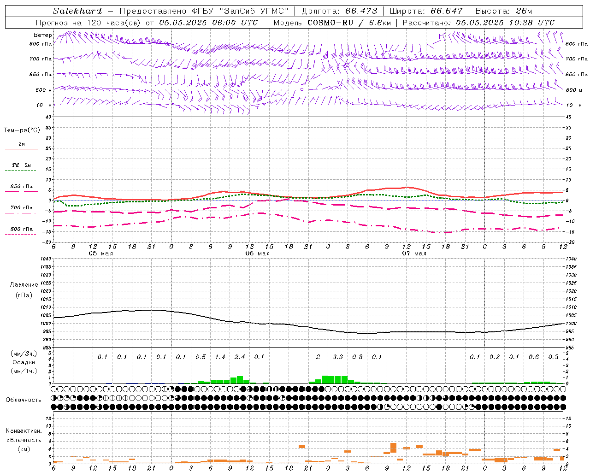Select the 3-hour precipitation value 2.4

[240, 357]
